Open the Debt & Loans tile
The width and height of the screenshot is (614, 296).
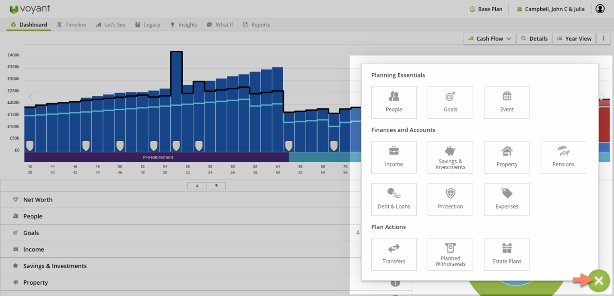point(394,199)
